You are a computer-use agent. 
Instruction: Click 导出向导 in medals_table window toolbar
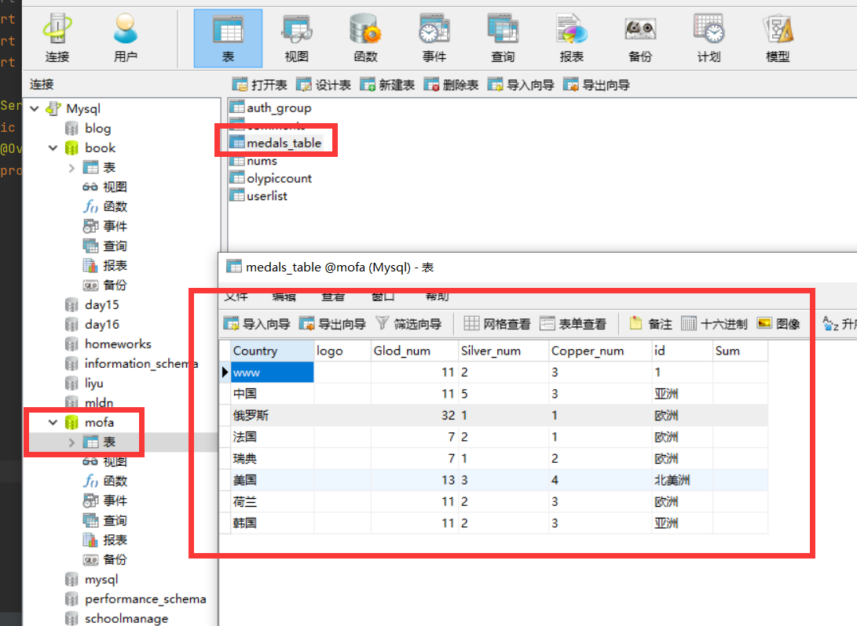pos(332,324)
